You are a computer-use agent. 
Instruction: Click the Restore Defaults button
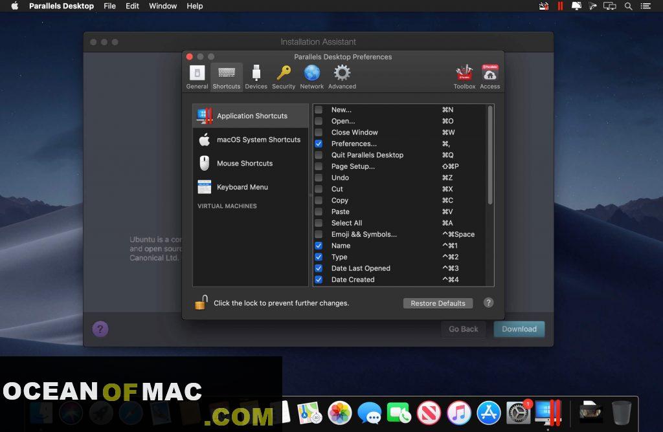438,303
